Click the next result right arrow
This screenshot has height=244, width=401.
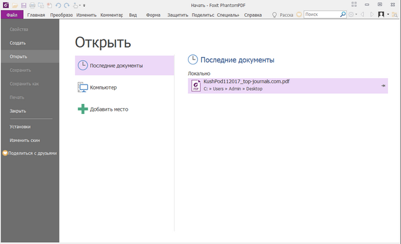372,14
